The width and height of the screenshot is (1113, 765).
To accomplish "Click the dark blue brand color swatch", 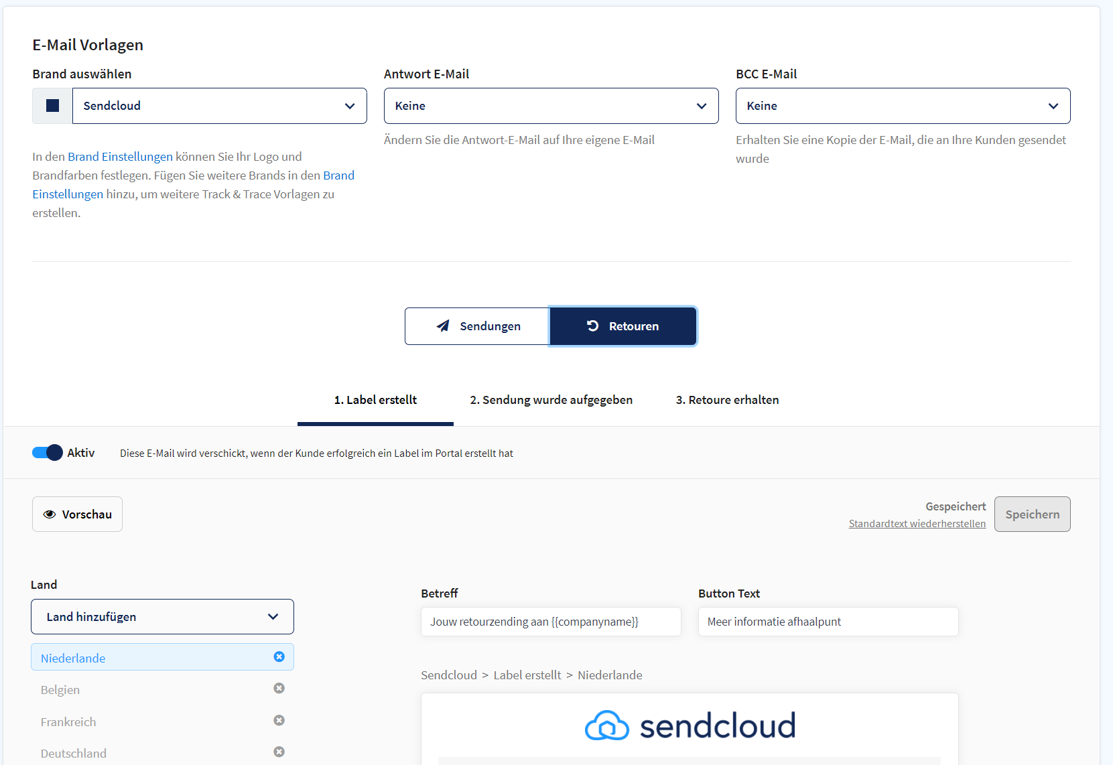I will (52, 106).
